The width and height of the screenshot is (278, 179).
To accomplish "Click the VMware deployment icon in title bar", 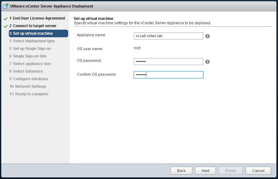I will pos(6,6).
